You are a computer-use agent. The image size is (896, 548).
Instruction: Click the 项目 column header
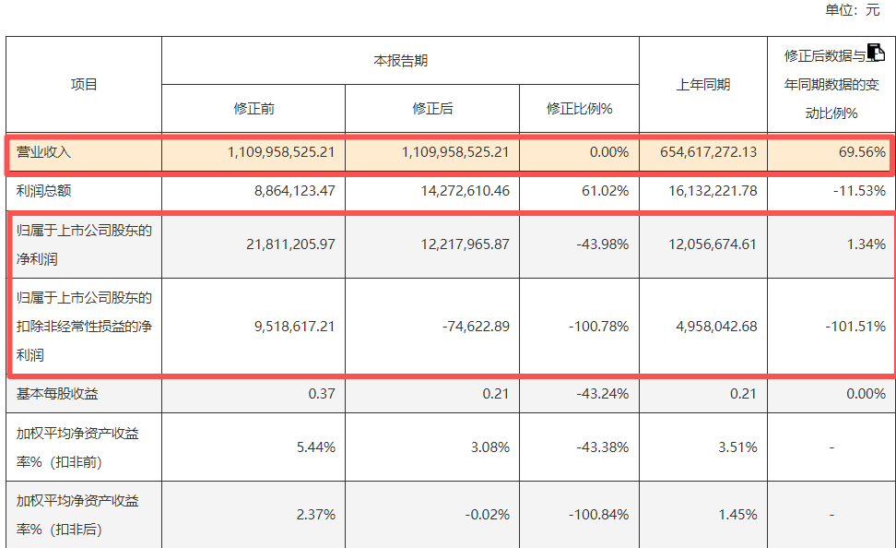[x=84, y=85]
